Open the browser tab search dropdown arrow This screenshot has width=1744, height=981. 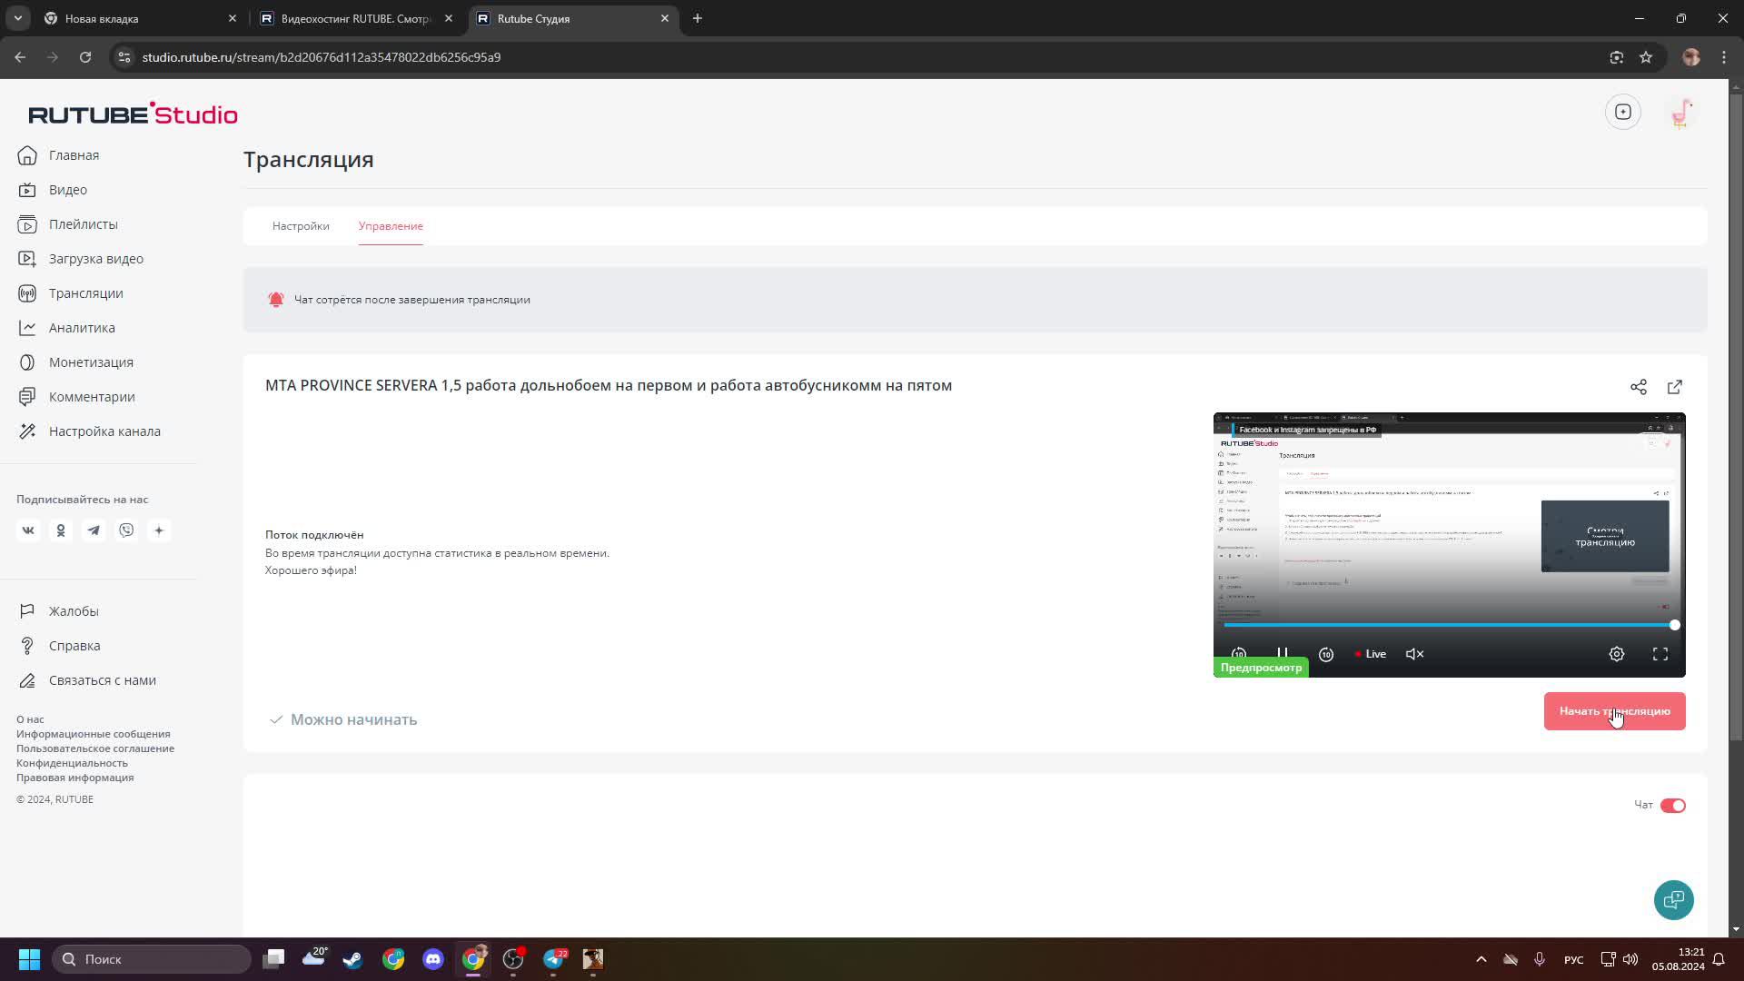(18, 18)
